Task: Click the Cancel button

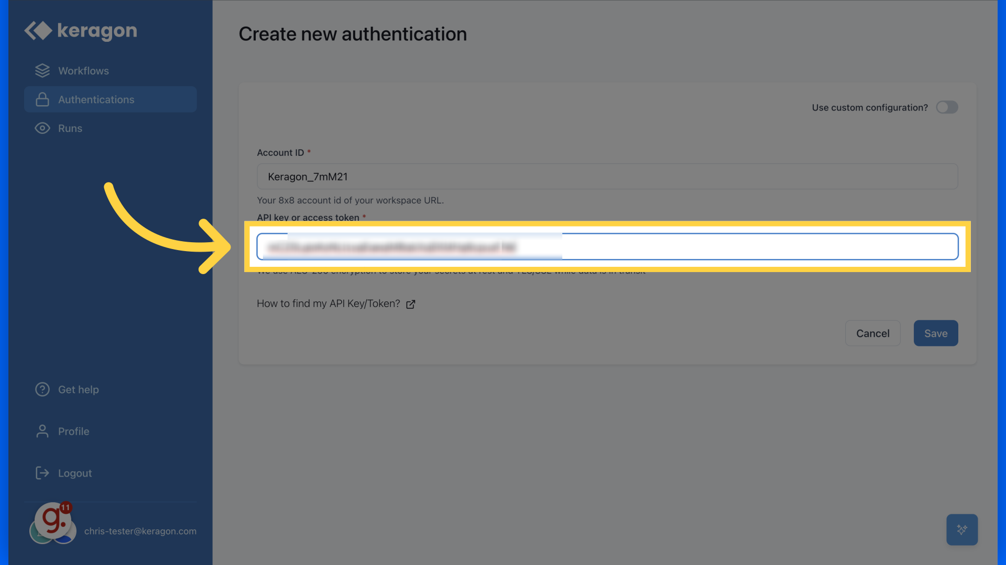Action: (872, 333)
